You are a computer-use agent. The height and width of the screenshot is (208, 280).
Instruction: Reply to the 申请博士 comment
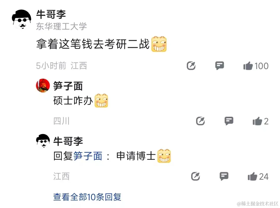[224, 176]
